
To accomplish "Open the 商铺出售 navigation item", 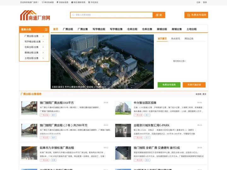I will 177,29.
